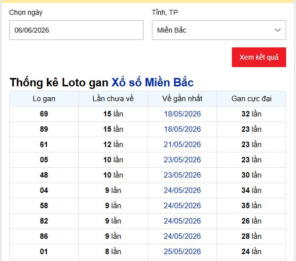Screen dimensions: 296x261
Task: Click the 26 lần max gan cell
Action: coord(252,221)
